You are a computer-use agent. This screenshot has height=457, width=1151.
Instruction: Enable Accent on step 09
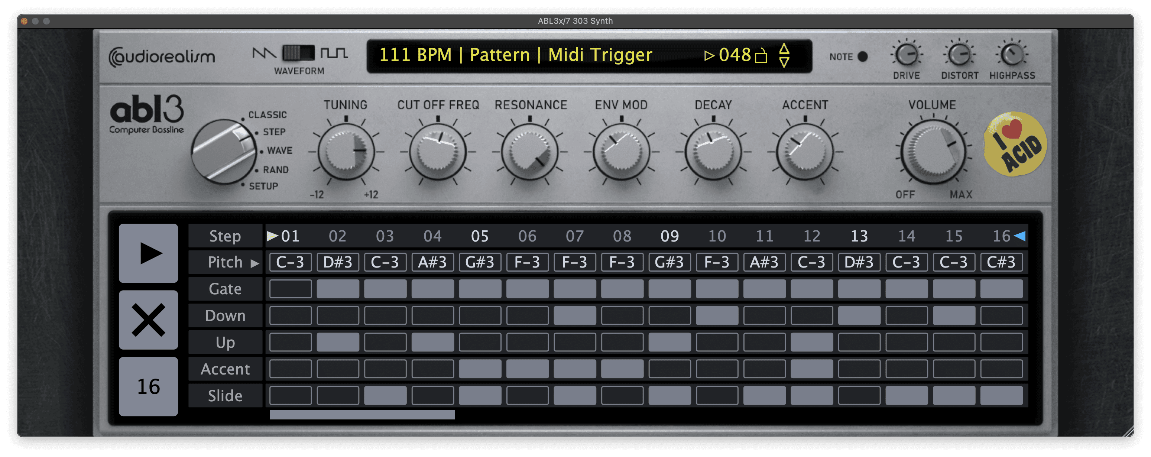point(669,369)
